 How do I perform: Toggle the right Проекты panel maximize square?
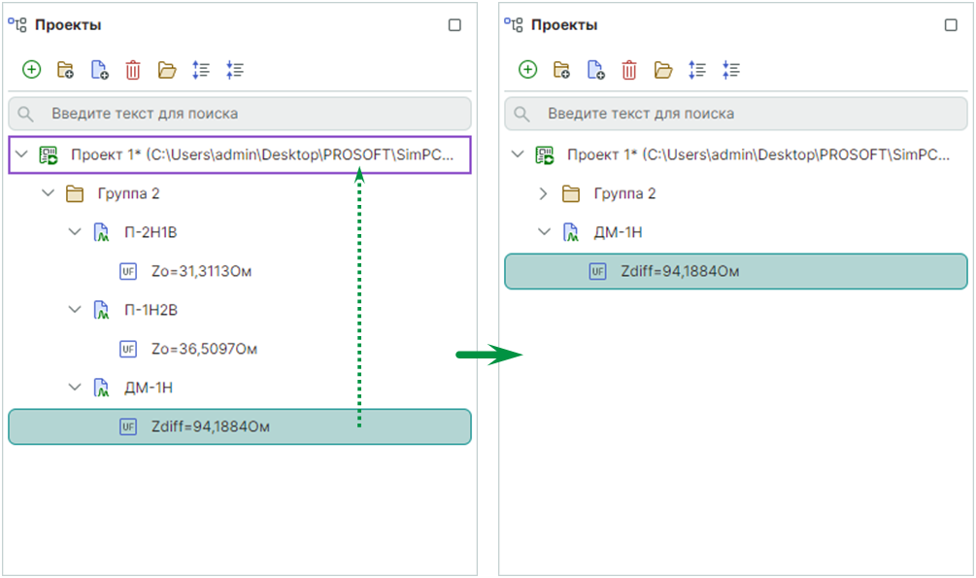click(951, 25)
